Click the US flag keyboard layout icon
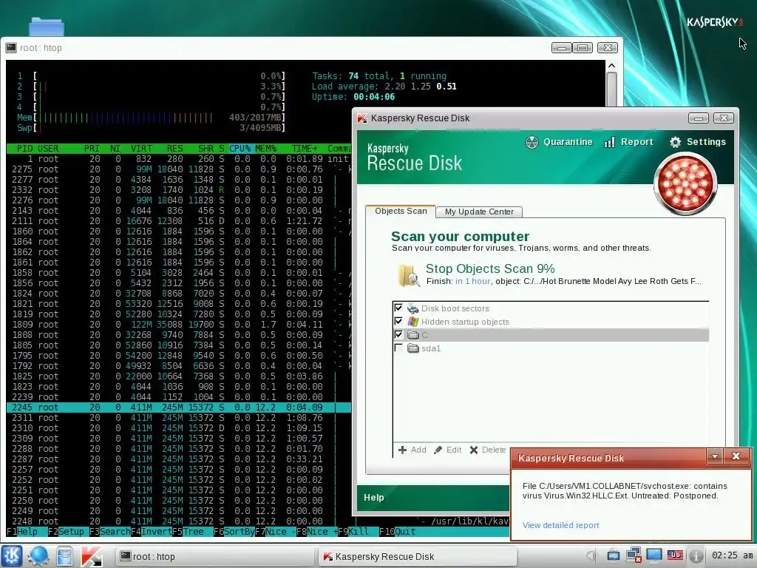The image size is (757, 568). click(675, 555)
